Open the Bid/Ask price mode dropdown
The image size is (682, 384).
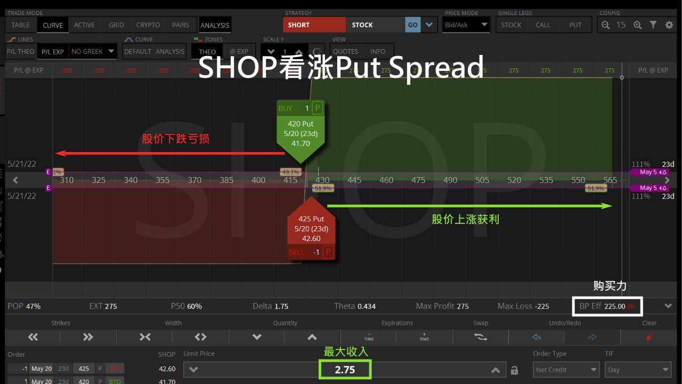pyautogui.click(x=466, y=25)
